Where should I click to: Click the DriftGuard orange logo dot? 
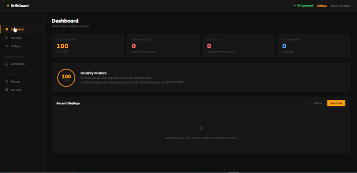(8, 6)
